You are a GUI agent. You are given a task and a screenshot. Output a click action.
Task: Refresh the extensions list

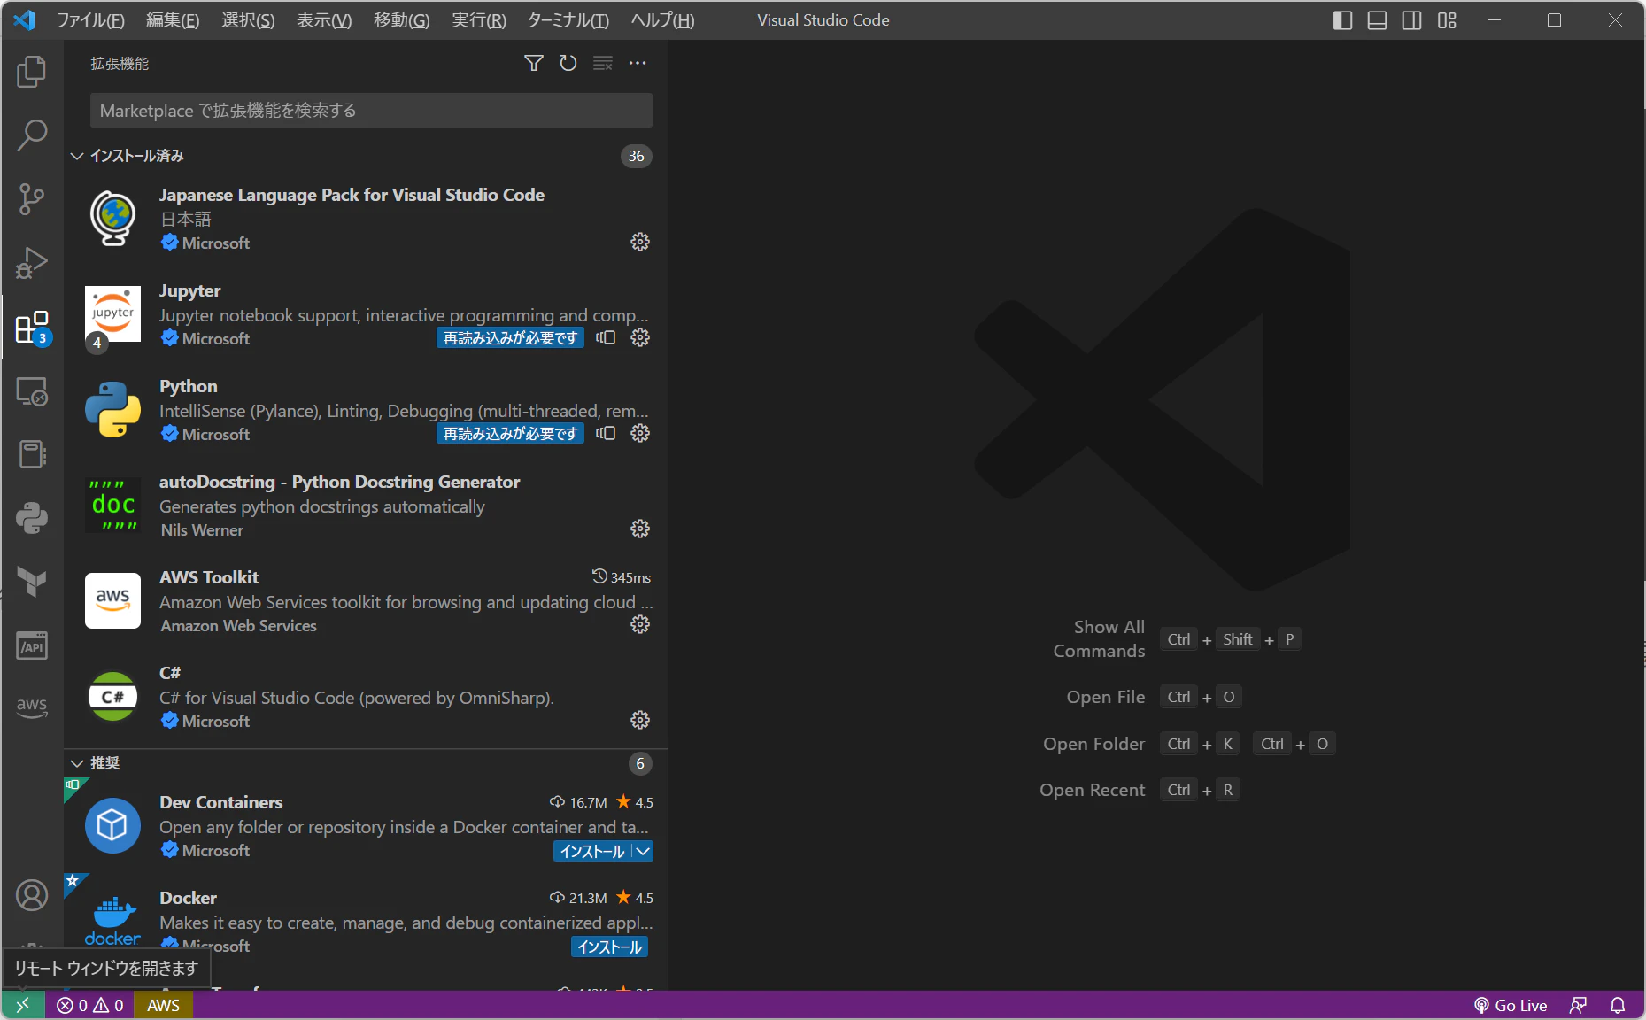[568, 63]
